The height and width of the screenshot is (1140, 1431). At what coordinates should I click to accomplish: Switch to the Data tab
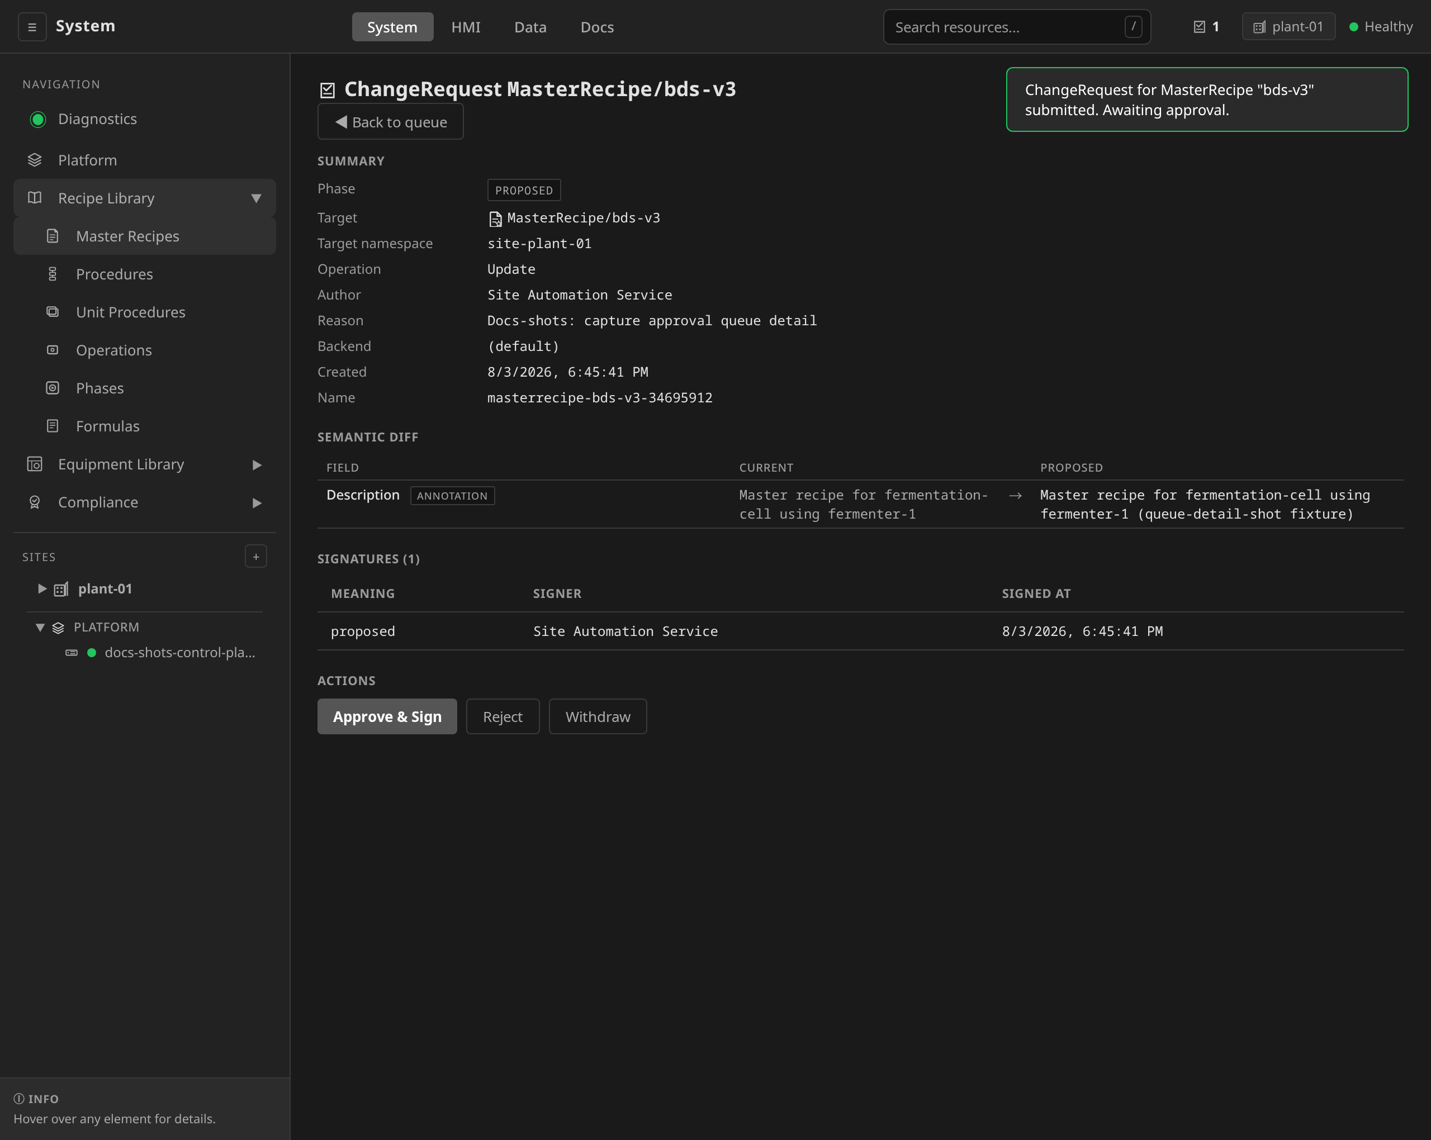(530, 27)
